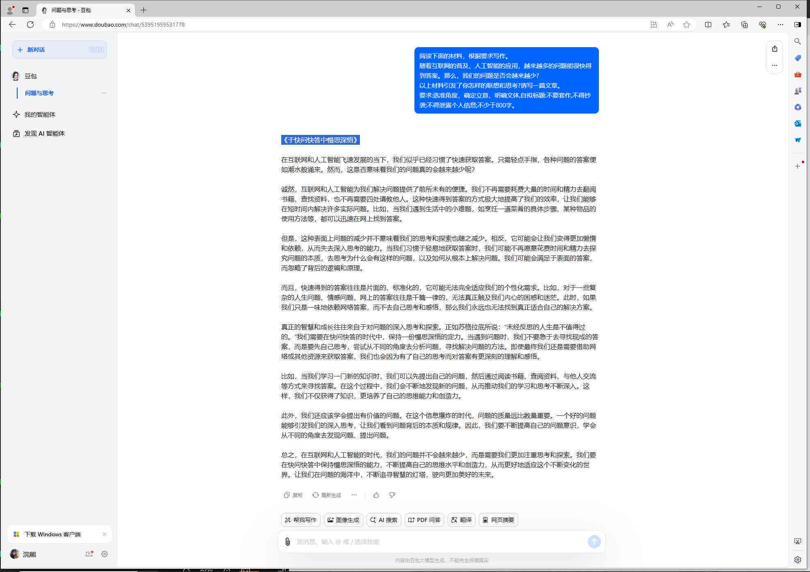Switch to the 问题与思考 - 豆包 tab

click(x=86, y=10)
